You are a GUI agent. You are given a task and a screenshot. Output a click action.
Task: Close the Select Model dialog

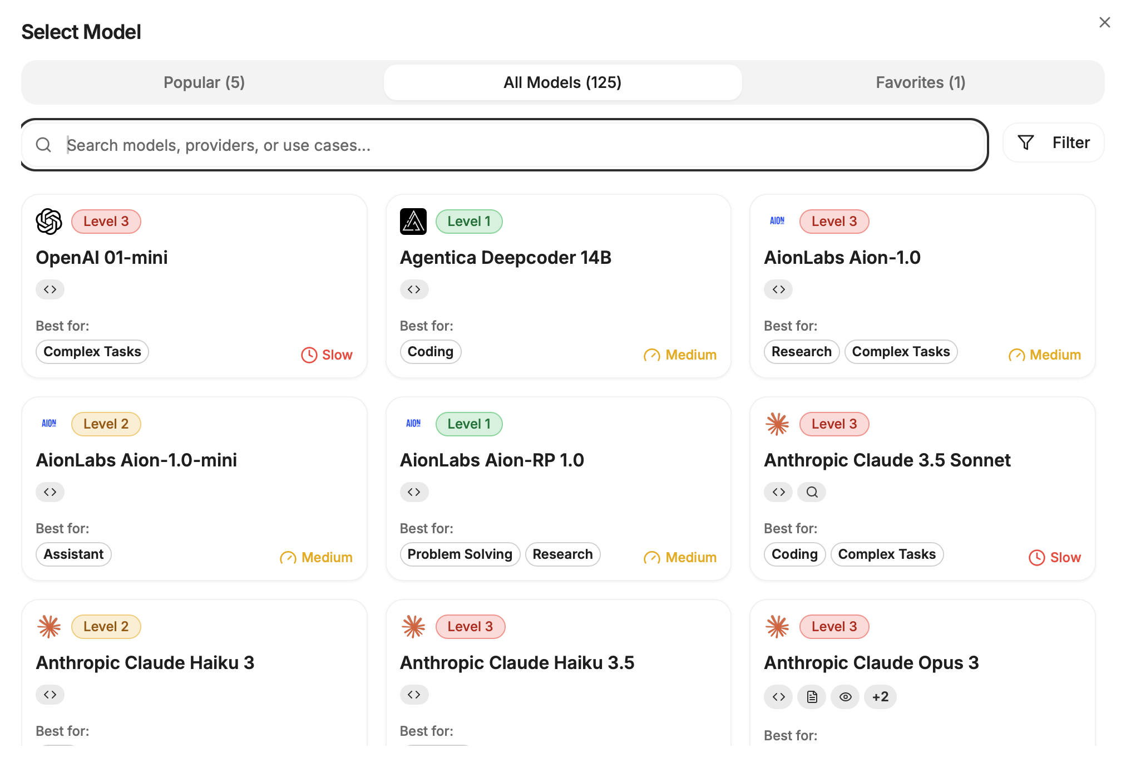(x=1104, y=22)
